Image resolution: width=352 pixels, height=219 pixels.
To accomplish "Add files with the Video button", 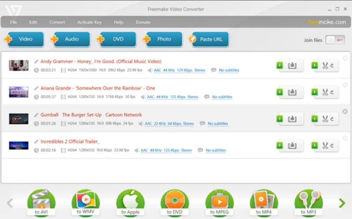I will (26, 39).
